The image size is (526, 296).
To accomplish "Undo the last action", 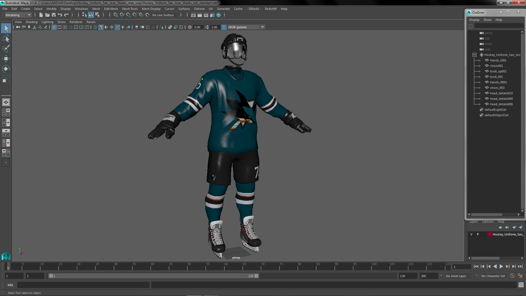I will pyautogui.click(x=60, y=15).
